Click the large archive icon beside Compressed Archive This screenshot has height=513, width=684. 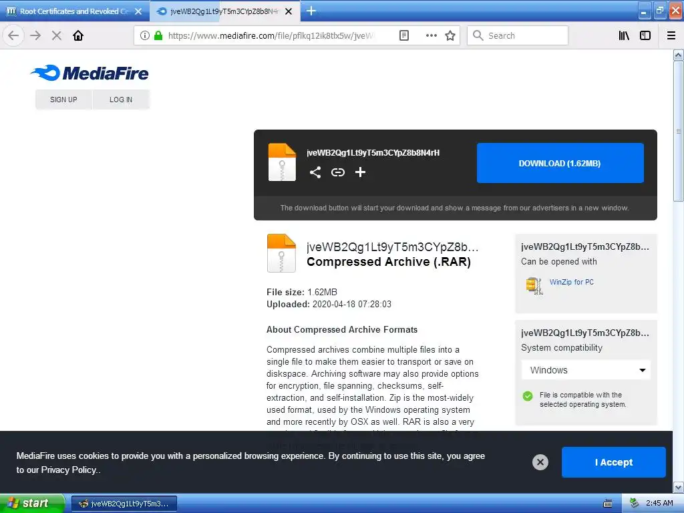tap(281, 253)
